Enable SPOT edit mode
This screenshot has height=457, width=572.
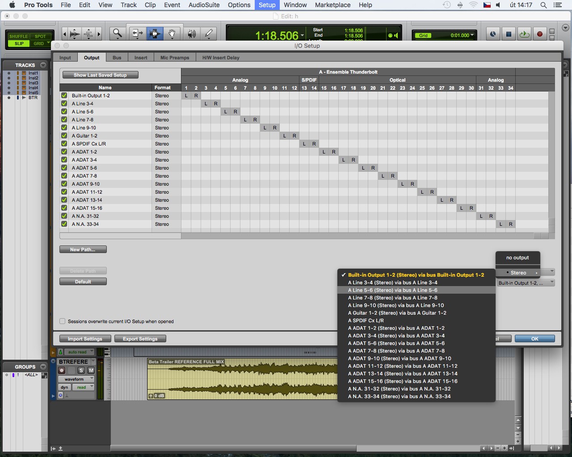(x=40, y=36)
